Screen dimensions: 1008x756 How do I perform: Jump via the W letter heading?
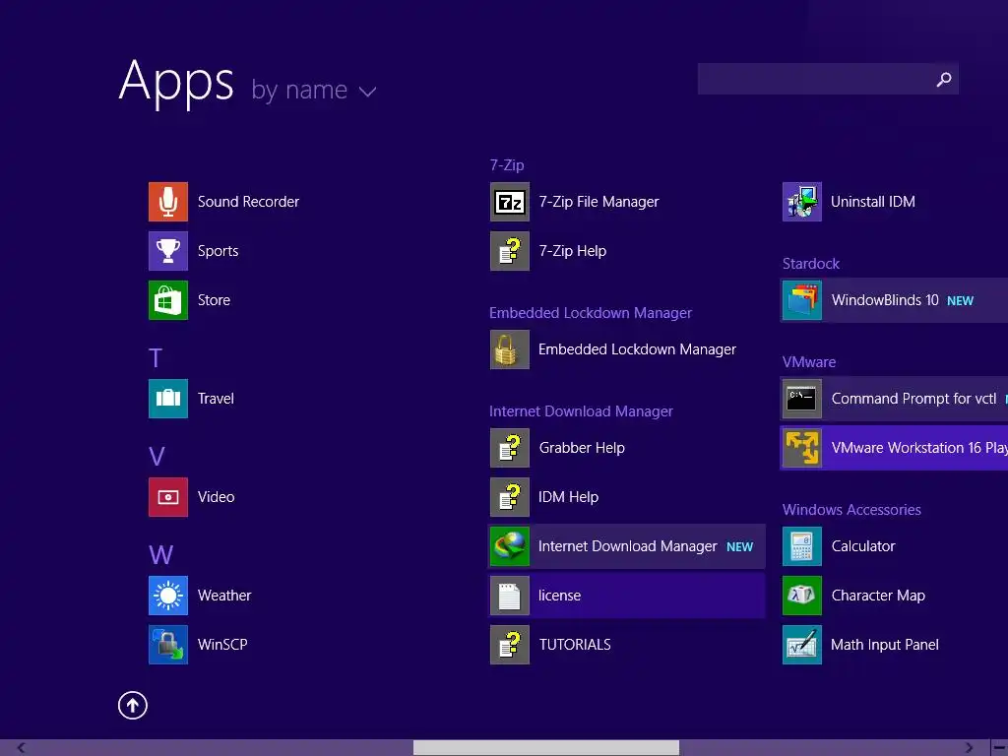160,555
